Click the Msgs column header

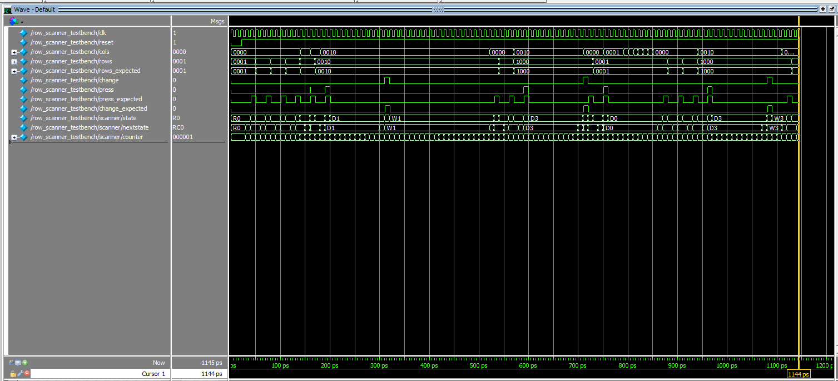[217, 22]
